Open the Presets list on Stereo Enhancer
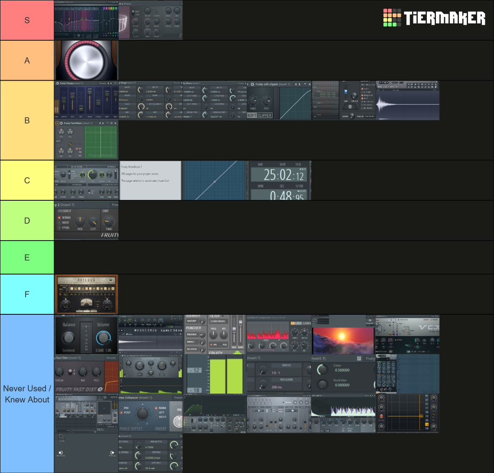494x473 pixels. tap(178, 398)
